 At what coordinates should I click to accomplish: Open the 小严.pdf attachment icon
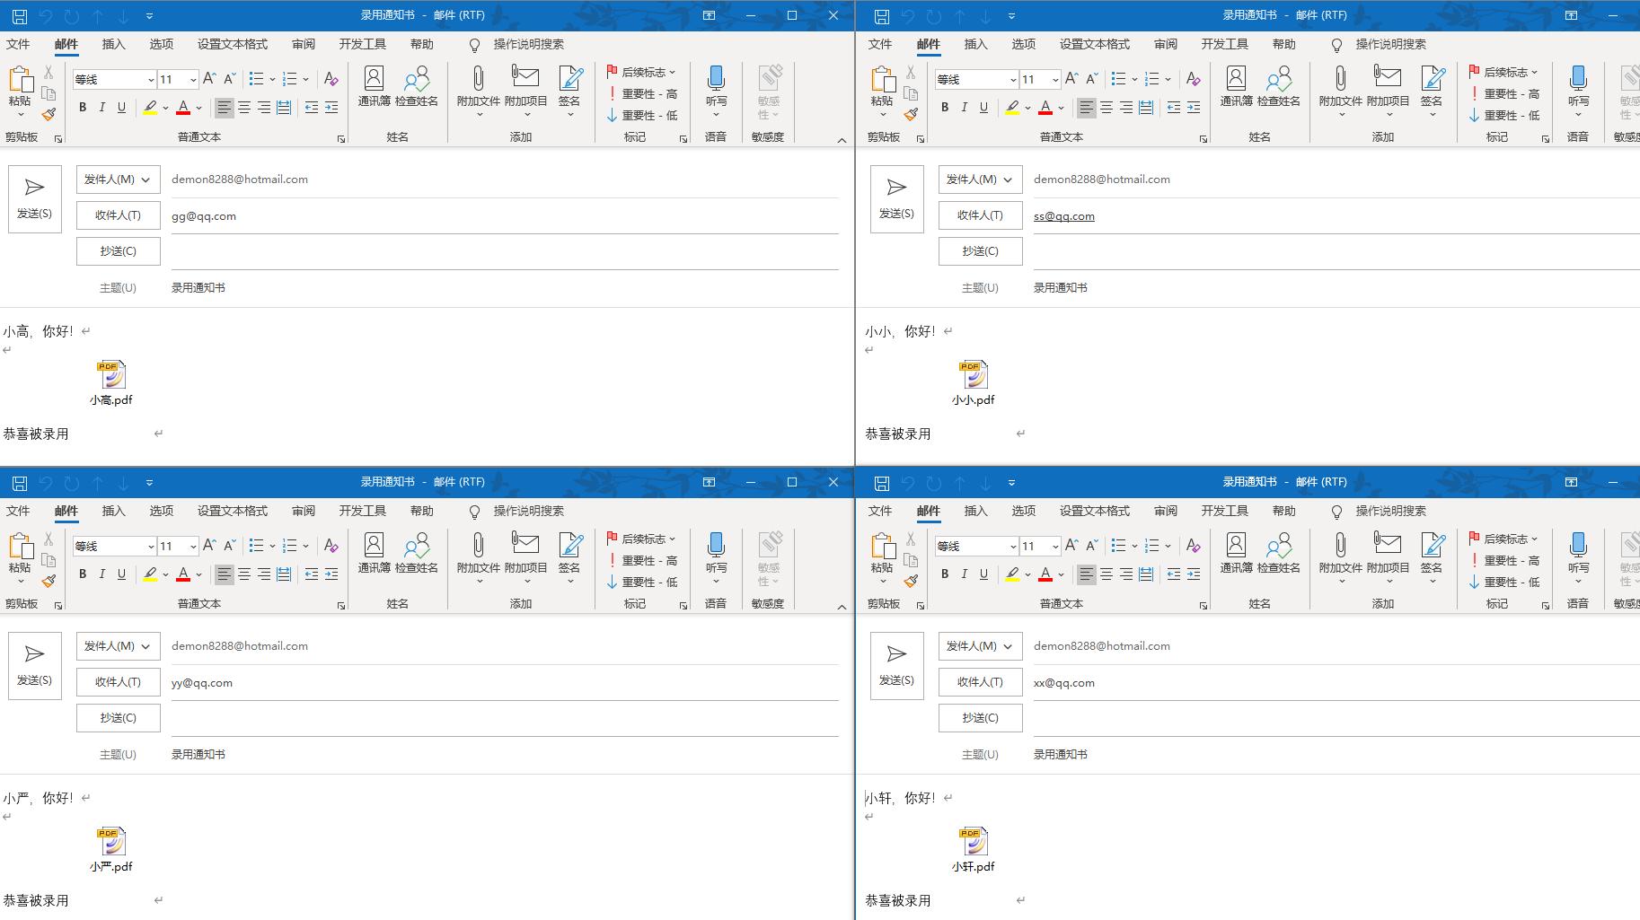[111, 842]
